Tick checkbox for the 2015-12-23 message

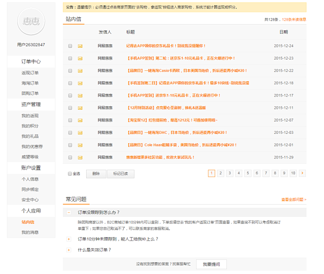point(70,59)
